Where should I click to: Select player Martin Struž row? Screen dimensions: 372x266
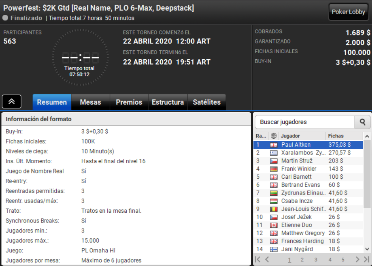(x=308, y=161)
